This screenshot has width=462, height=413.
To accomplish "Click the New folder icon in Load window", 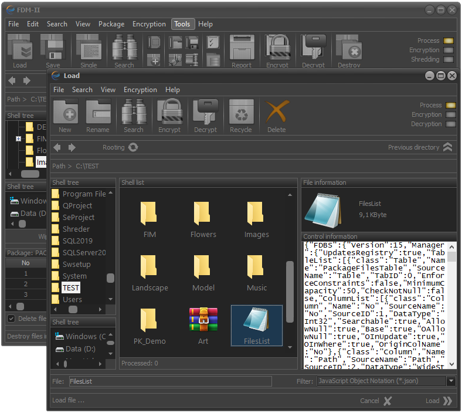I will click(65, 112).
